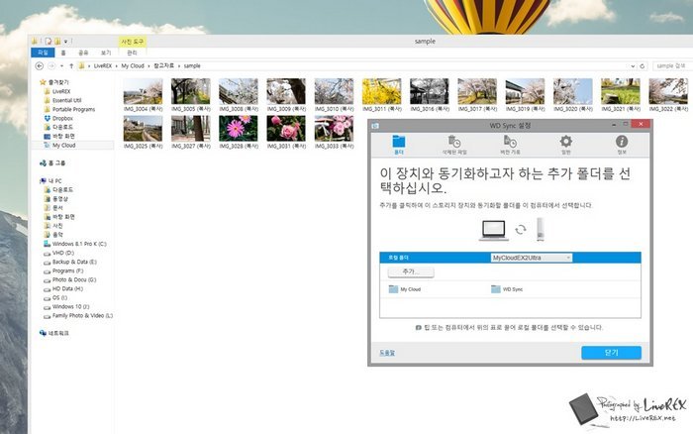693x434 pixels.
Task: Click the 추가... add folder button
Action: [411, 271]
